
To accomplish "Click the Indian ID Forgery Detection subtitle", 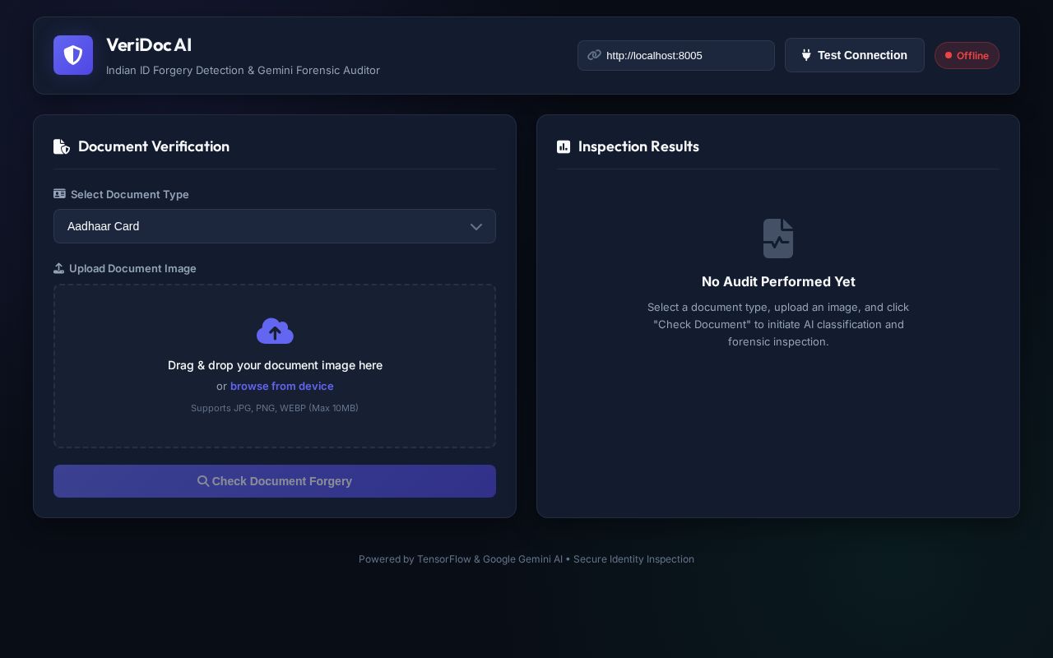I will coord(243,70).
